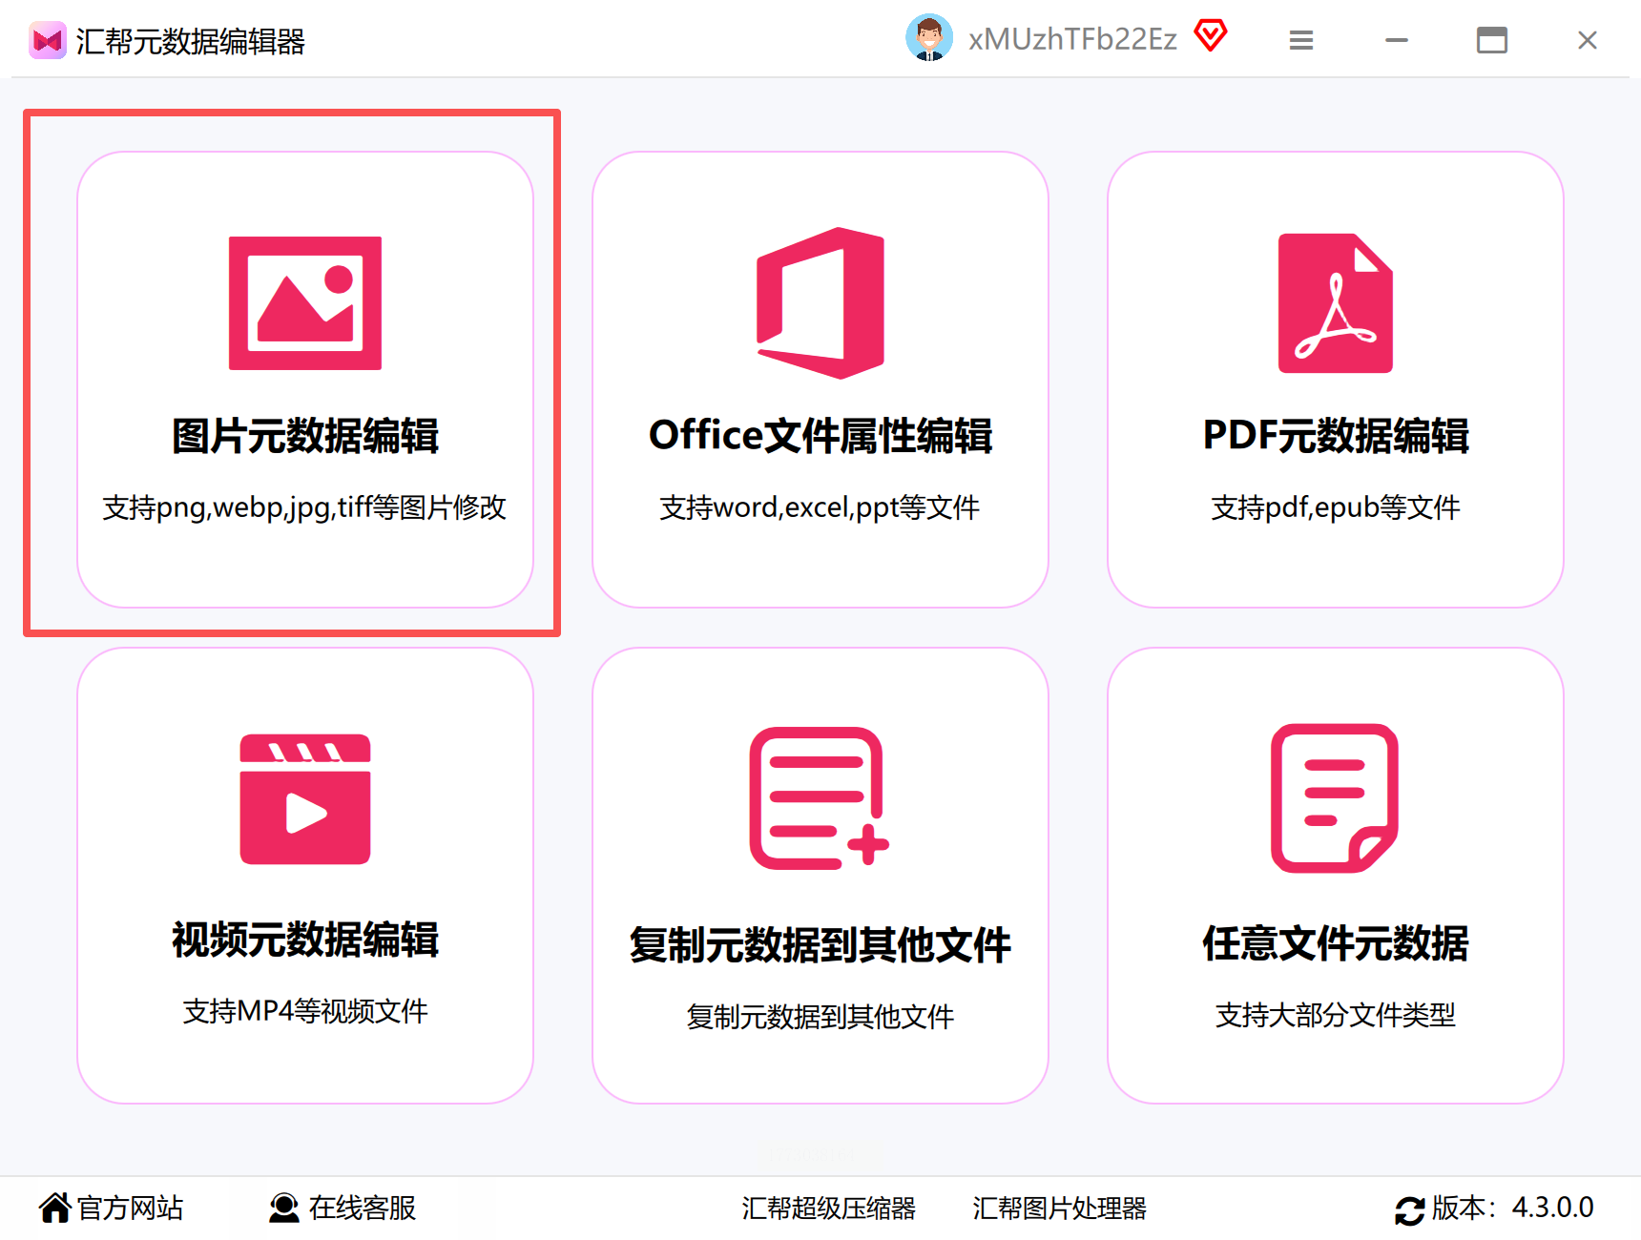Viewport: 1641px width, 1240px height.
Task: Click the text 支持word,excel,ppt等文件
Action: (820, 507)
